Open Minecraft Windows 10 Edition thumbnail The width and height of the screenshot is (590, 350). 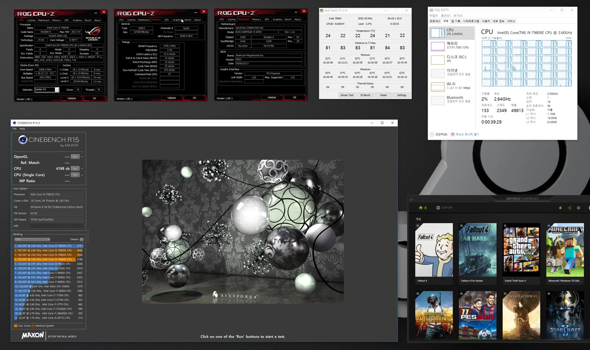pyautogui.click(x=565, y=250)
